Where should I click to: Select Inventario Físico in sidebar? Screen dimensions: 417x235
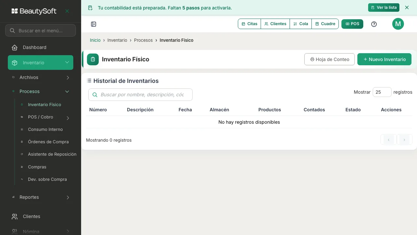44,105
